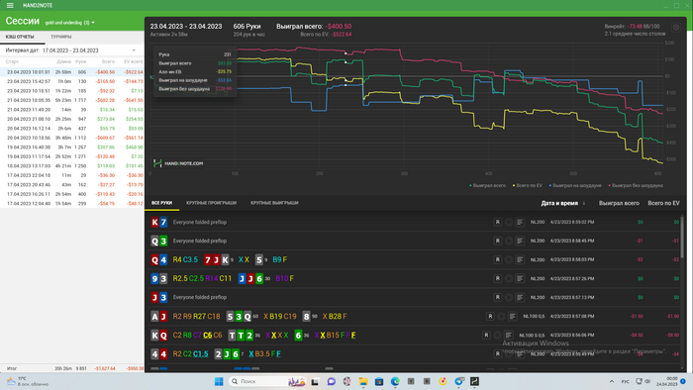693x390 pixels.
Task: Click the taskbar search field
Action: (x=268, y=382)
